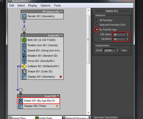Increase Life Span with spinner arrow

[x=128, y=34]
